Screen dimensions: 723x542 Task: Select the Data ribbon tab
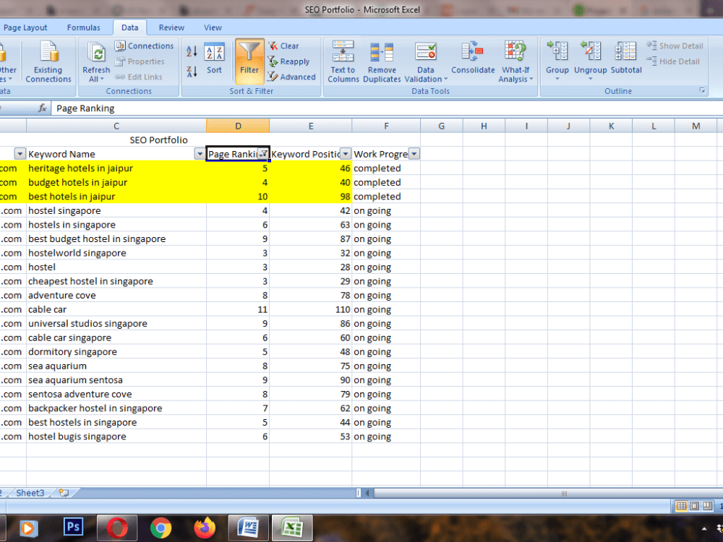click(x=129, y=27)
